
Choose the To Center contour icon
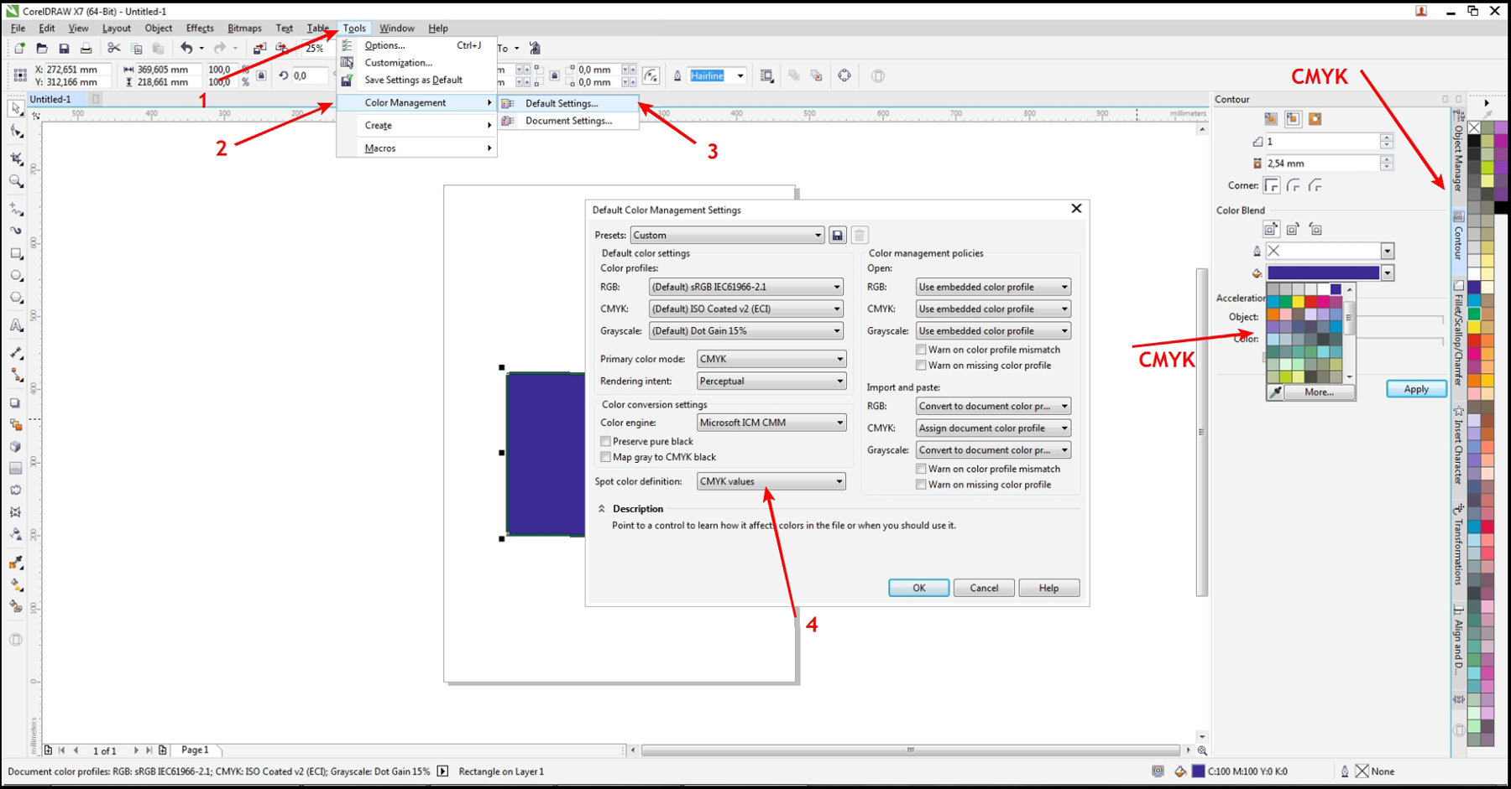coord(1271,119)
